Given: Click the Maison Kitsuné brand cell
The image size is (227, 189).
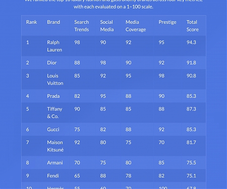Looking at the screenshot, I should click(55, 146).
